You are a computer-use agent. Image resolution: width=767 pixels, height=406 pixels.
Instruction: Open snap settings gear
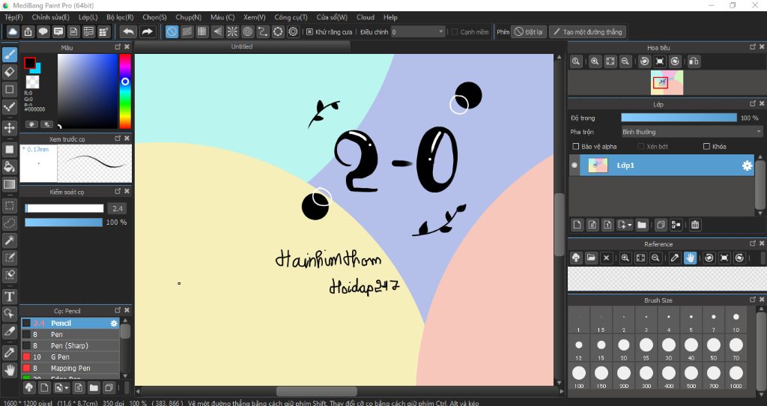click(293, 31)
